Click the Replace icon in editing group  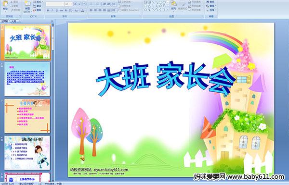point(210,6)
